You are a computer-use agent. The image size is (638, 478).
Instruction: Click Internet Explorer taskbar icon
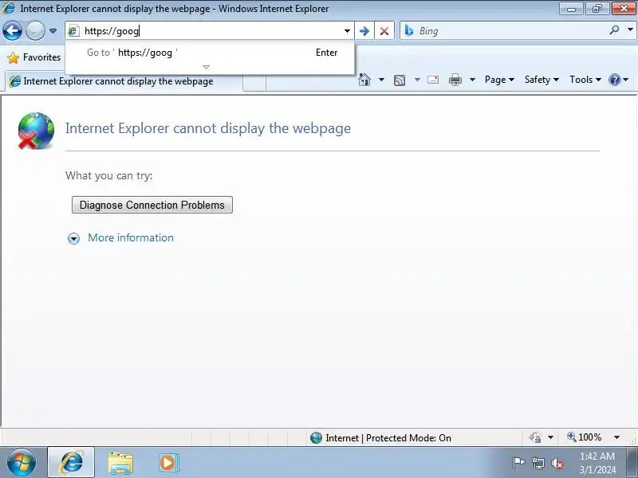point(71,462)
